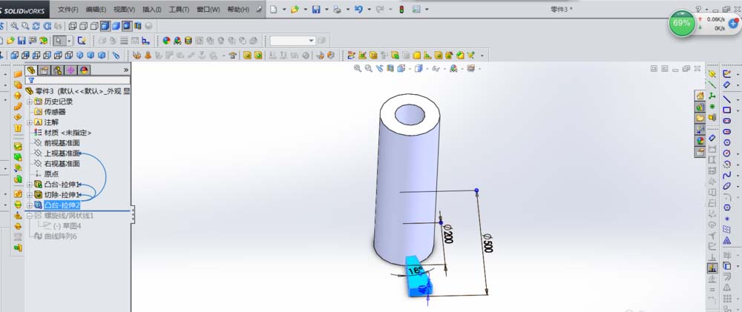
Task: Switch to DimXpertManager tab
Action: tap(71, 70)
